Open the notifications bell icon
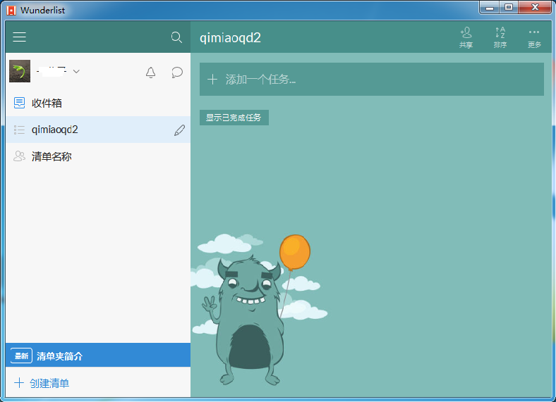Image resolution: width=556 pixels, height=402 pixels. [151, 73]
